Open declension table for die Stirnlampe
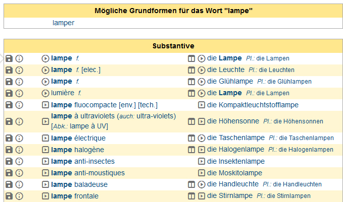Viewport: 343px width, 202px height. 191,196
